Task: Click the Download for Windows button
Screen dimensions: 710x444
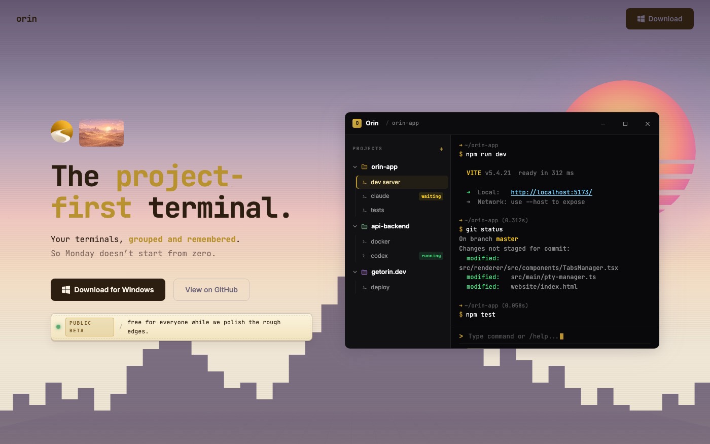Action: pyautogui.click(x=108, y=290)
